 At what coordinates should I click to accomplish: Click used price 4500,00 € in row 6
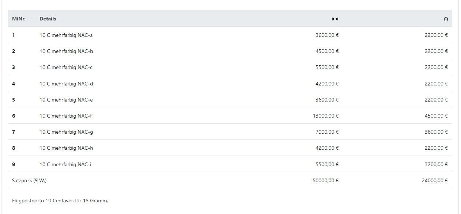(x=436, y=116)
